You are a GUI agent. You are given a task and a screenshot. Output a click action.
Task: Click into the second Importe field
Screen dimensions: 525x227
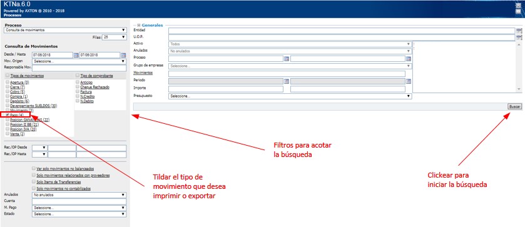click(x=348, y=89)
